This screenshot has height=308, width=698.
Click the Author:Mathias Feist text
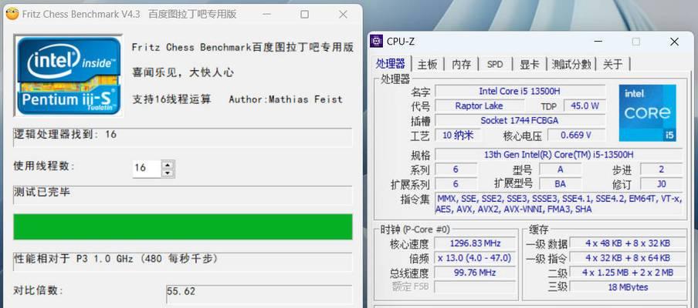pos(286,99)
